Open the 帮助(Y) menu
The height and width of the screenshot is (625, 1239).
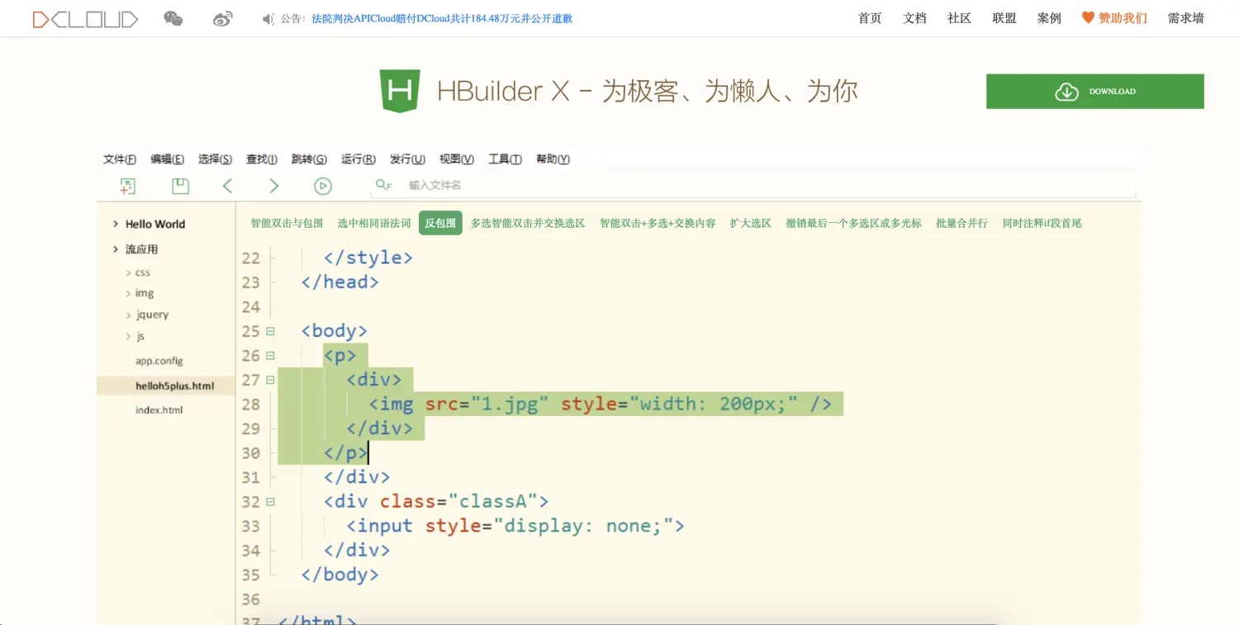553,159
